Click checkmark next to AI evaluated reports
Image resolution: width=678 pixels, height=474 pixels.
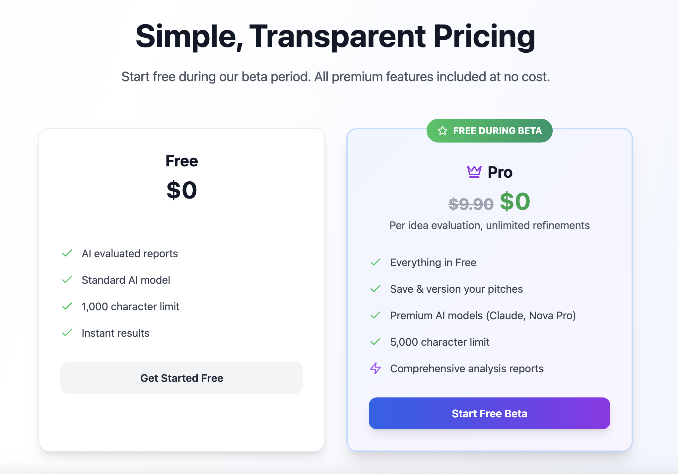[67, 253]
